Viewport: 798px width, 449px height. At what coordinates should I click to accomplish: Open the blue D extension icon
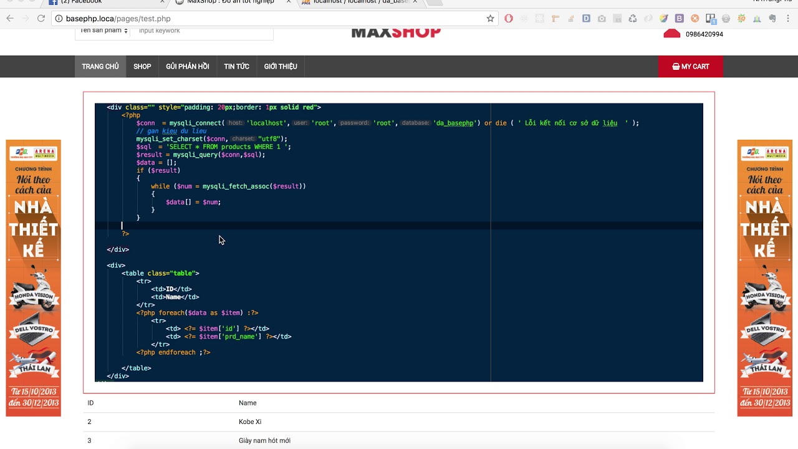(x=586, y=19)
